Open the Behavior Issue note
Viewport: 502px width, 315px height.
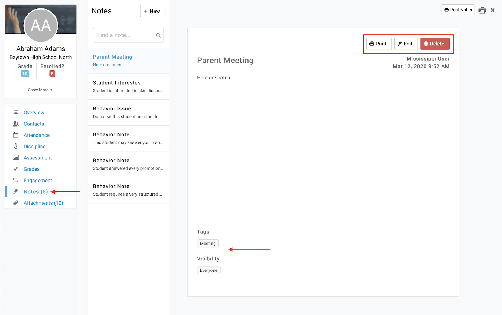tap(128, 113)
